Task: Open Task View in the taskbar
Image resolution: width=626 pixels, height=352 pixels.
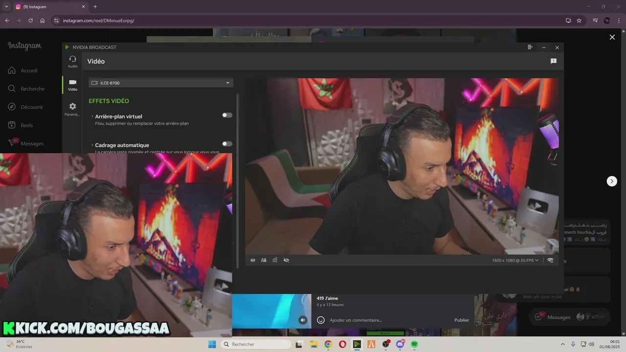Action: [x=299, y=344]
